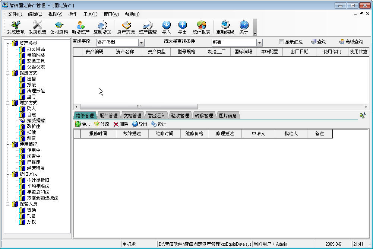
Task: Click the 新增资产 toolbar icon
Action: point(80,27)
